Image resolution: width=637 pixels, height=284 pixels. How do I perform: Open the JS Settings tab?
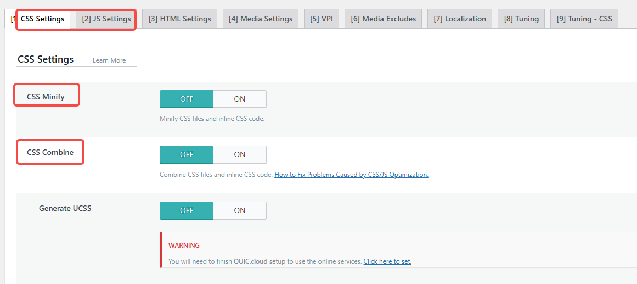click(x=106, y=19)
